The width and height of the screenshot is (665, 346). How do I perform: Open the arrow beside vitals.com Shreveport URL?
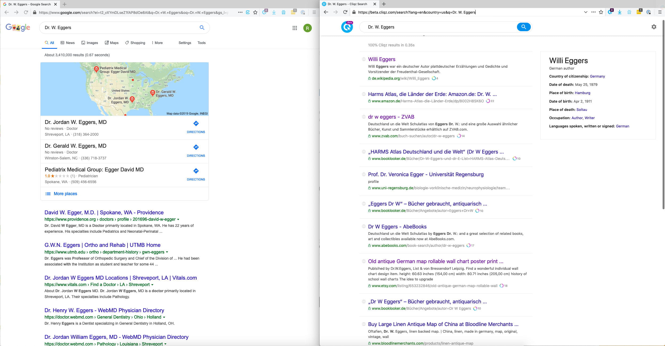pos(152,285)
